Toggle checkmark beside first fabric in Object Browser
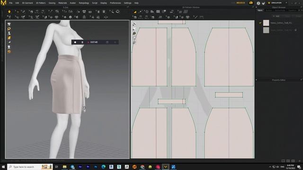This screenshot has width=303, height=170. 260,23
